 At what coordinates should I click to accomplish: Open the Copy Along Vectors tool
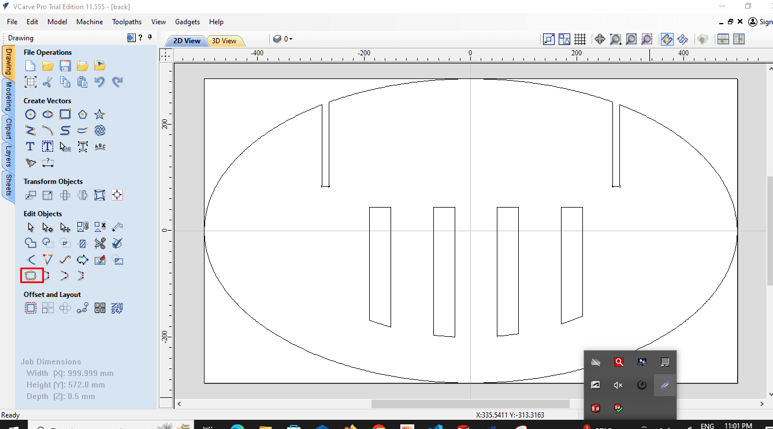(83, 308)
